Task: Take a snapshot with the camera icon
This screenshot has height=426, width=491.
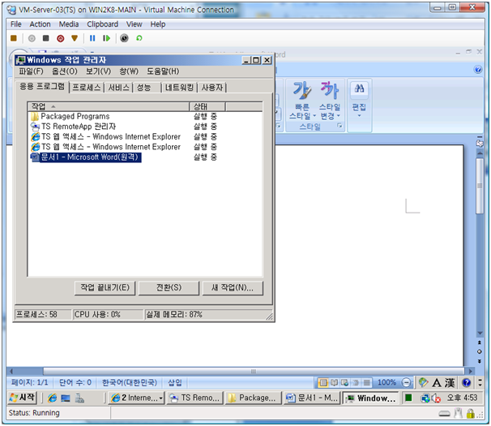Action: click(124, 38)
